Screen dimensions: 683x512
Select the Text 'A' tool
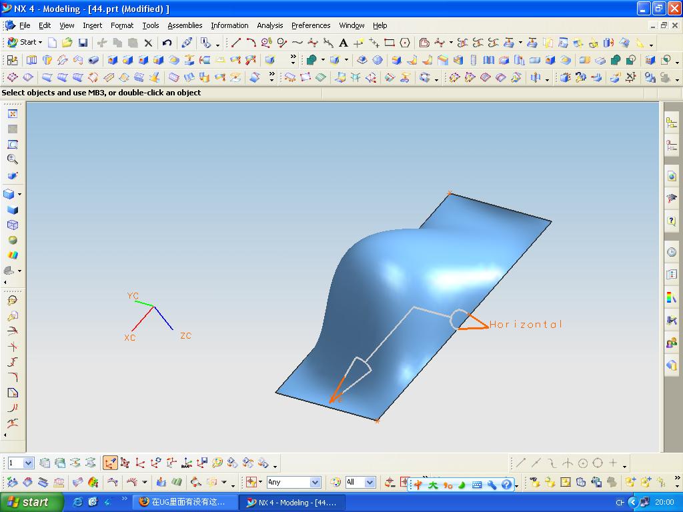click(344, 43)
